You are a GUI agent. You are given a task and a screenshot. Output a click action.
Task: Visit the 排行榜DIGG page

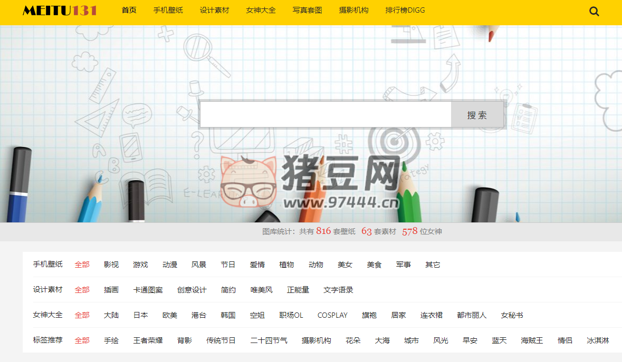click(405, 10)
